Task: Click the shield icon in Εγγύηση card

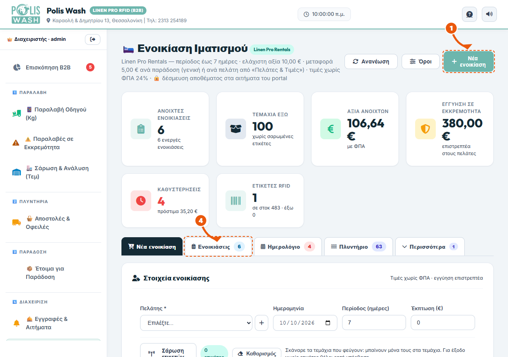Action: click(425, 129)
